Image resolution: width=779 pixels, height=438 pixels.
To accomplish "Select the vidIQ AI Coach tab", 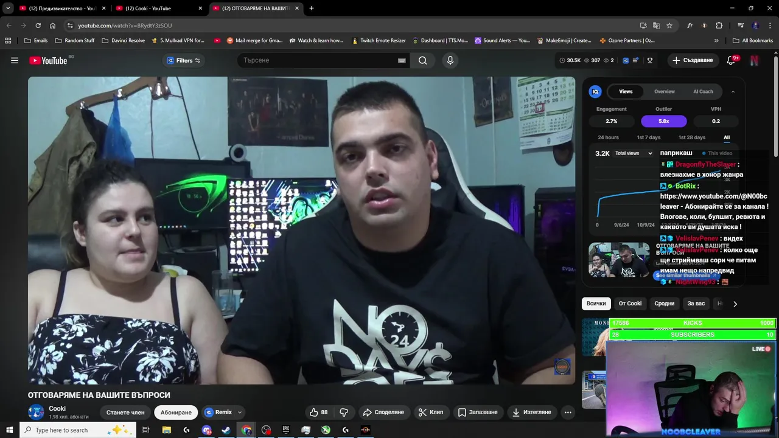I will coord(703,91).
